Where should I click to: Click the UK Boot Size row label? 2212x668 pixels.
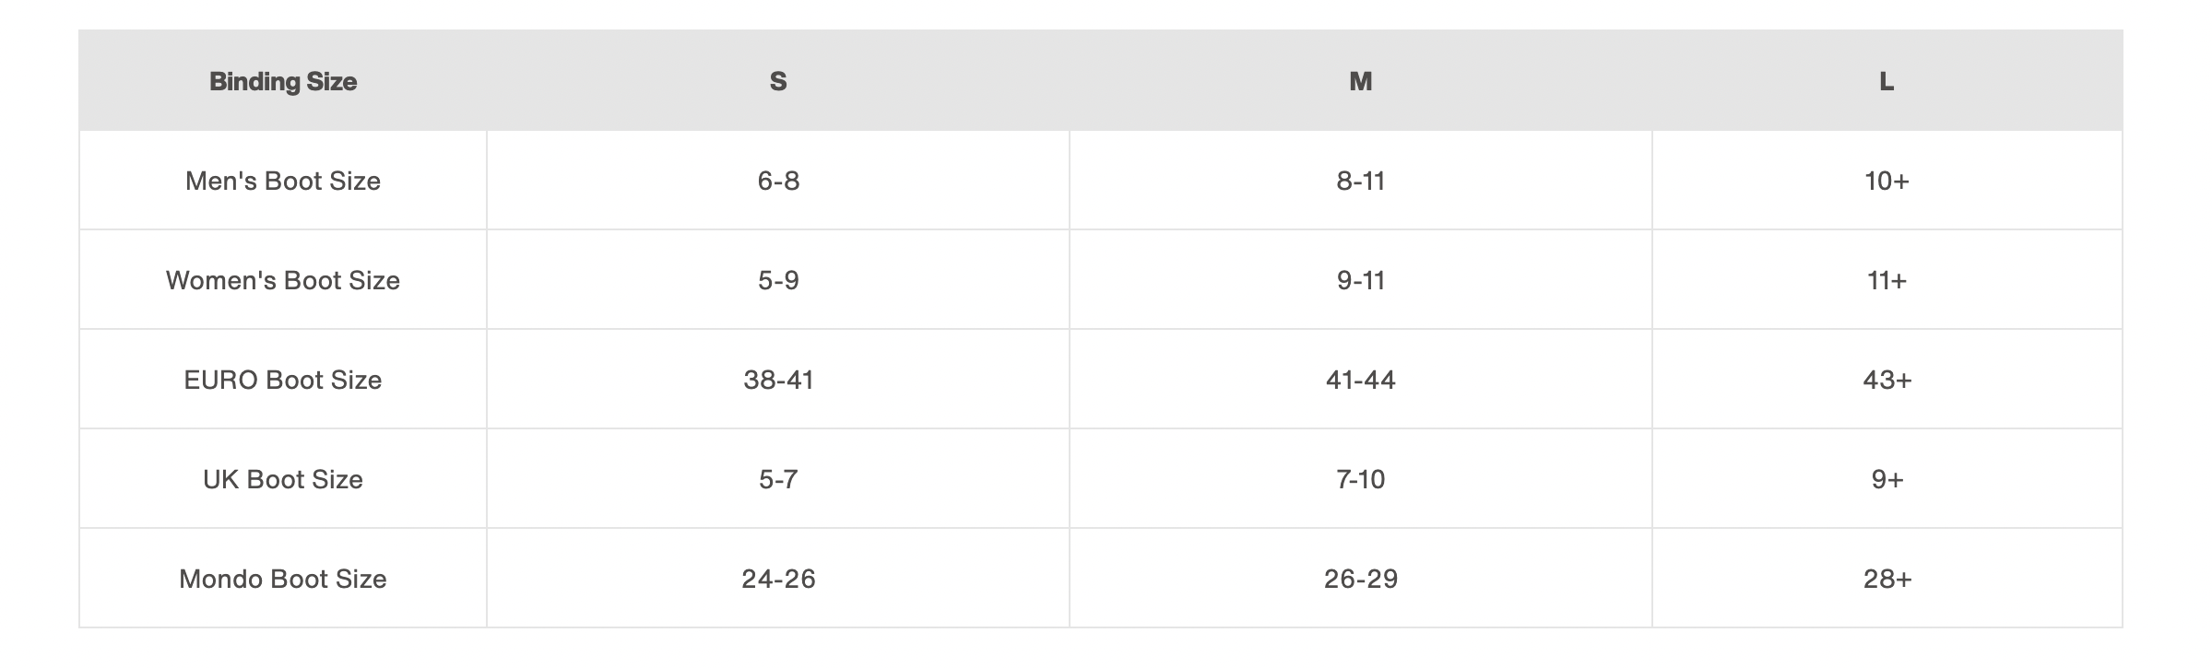point(283,479)
